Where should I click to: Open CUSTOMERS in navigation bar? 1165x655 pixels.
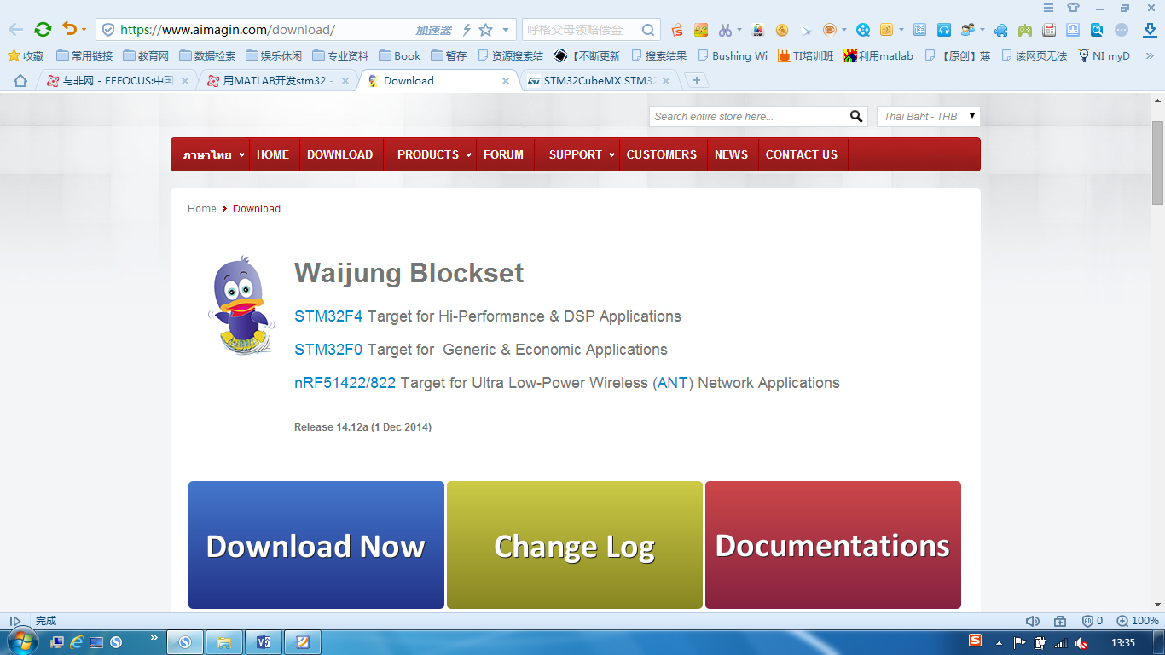pos(662,154)
